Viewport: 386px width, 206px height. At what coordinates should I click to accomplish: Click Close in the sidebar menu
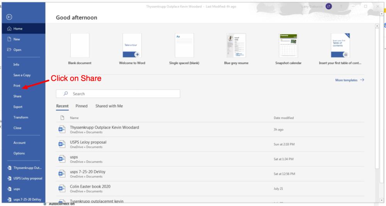[17, 128]
